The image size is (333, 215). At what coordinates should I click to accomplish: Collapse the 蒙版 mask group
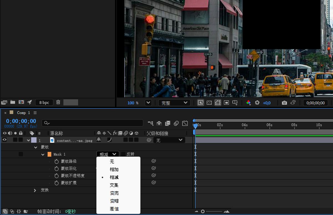[35, 147]
